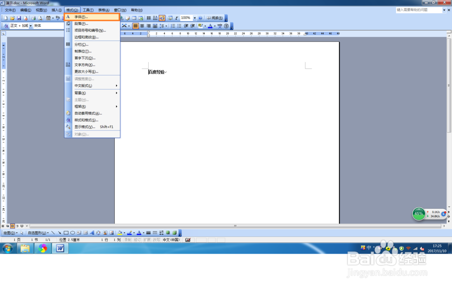This screenshot has height=288, width=452.
Task: Click the line style icon in drawing toolbar
Action: (x=148, y=233)
